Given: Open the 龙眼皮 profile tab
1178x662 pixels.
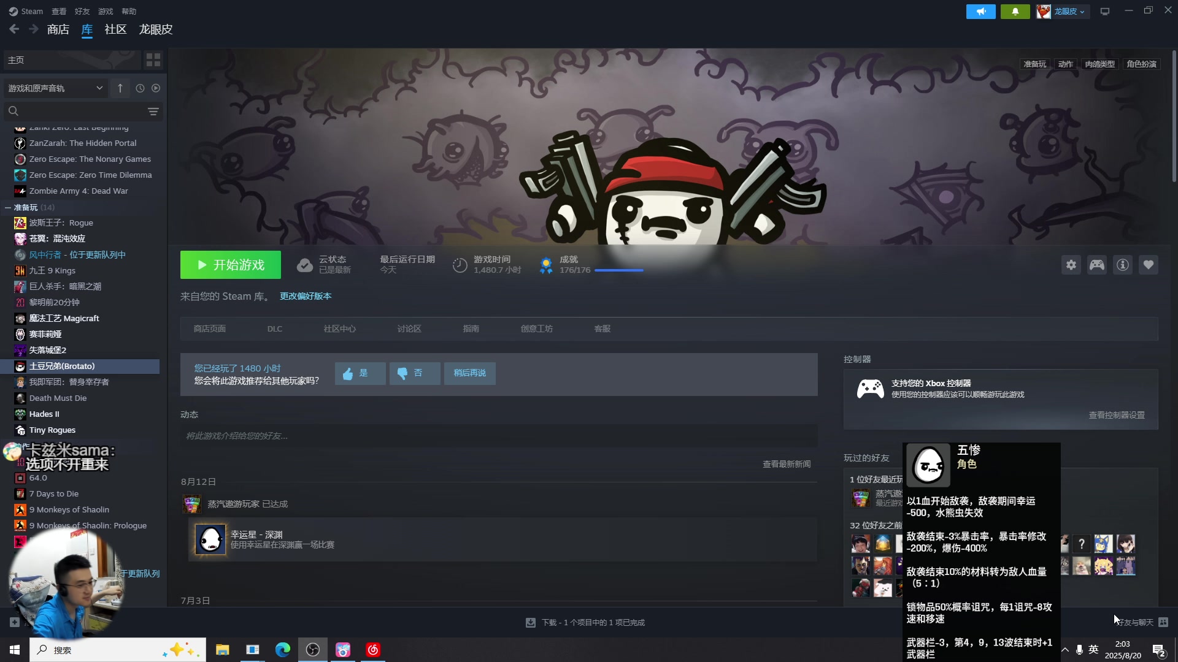Looking at the screenshot, I should [156, 29].
